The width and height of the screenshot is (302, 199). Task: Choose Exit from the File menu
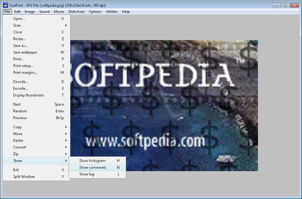37,170
